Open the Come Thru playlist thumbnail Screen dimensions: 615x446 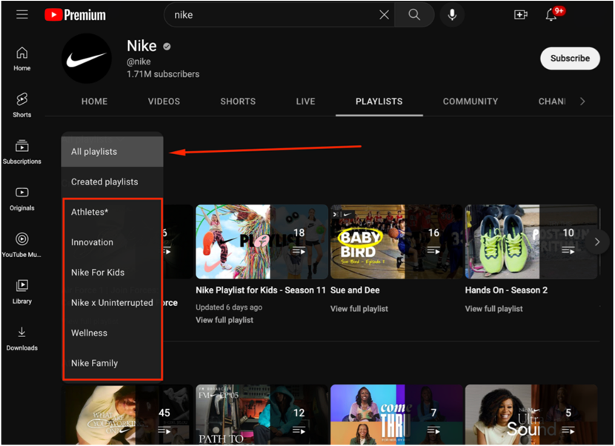(396, 414)
